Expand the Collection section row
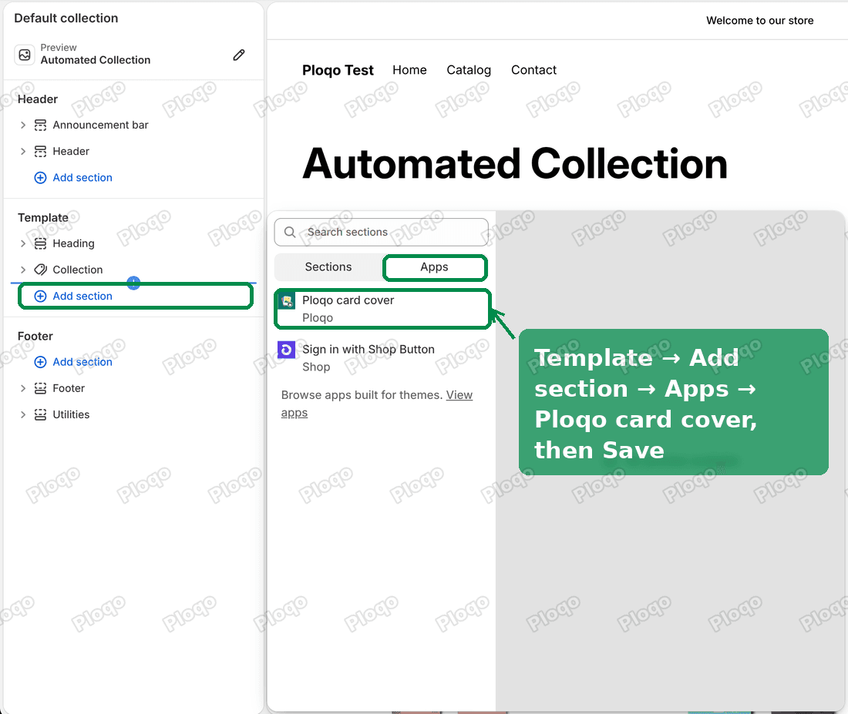The image size is (848, 714). (22, 270)
